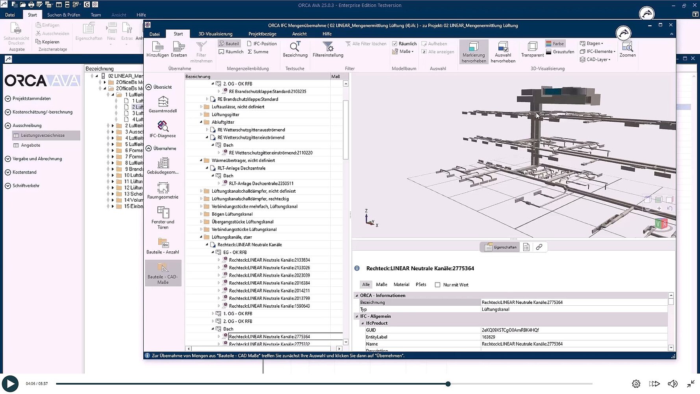Open IFC-Diagnose in the sidebar
This screenshot has height=394, width=700.
pyautogui.click(x=163, y=130)
